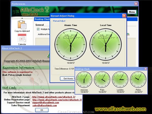Click the support@alfasoftweb.com email link
Viewport: 152px width, 114px height.
pos(46,102)
